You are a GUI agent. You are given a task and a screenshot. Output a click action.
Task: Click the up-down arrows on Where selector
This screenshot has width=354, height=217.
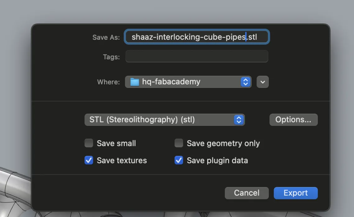245,82
